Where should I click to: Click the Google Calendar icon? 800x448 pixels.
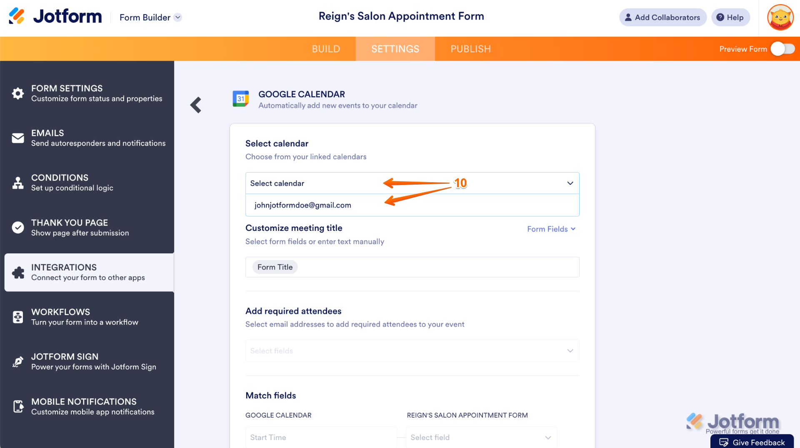tap(240, 99)
